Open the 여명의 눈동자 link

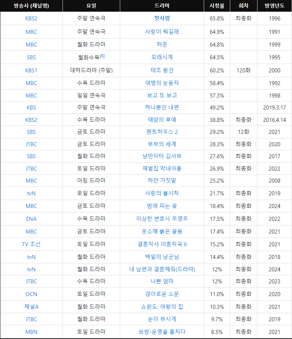point(162,83)
